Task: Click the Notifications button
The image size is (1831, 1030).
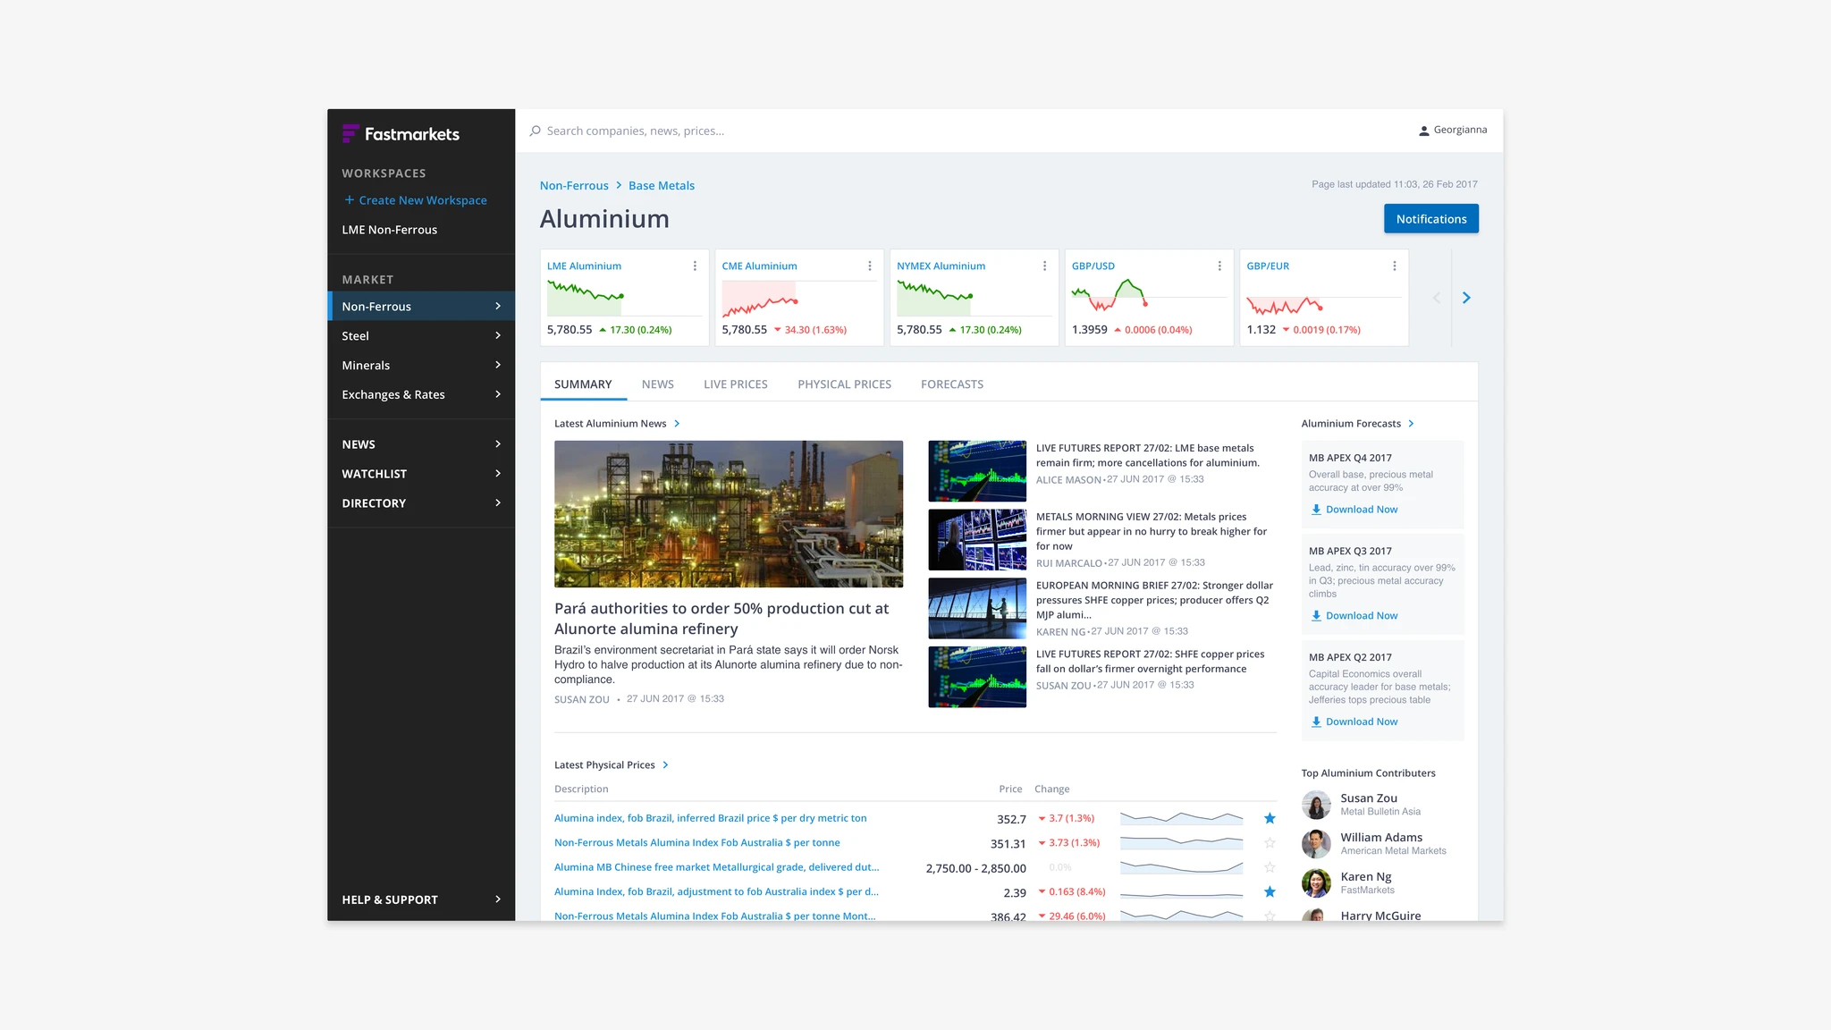Action: click(1430, 218)
